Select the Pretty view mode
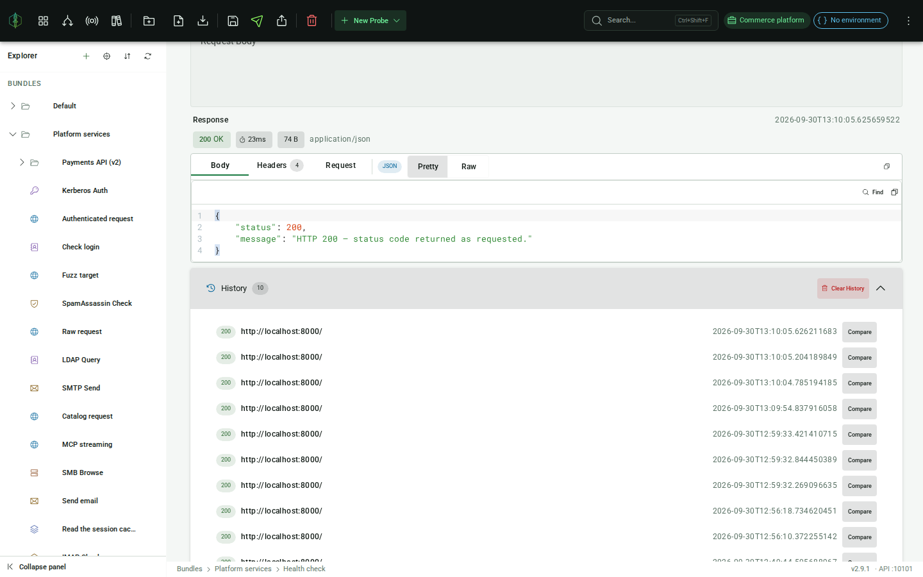 428,167
